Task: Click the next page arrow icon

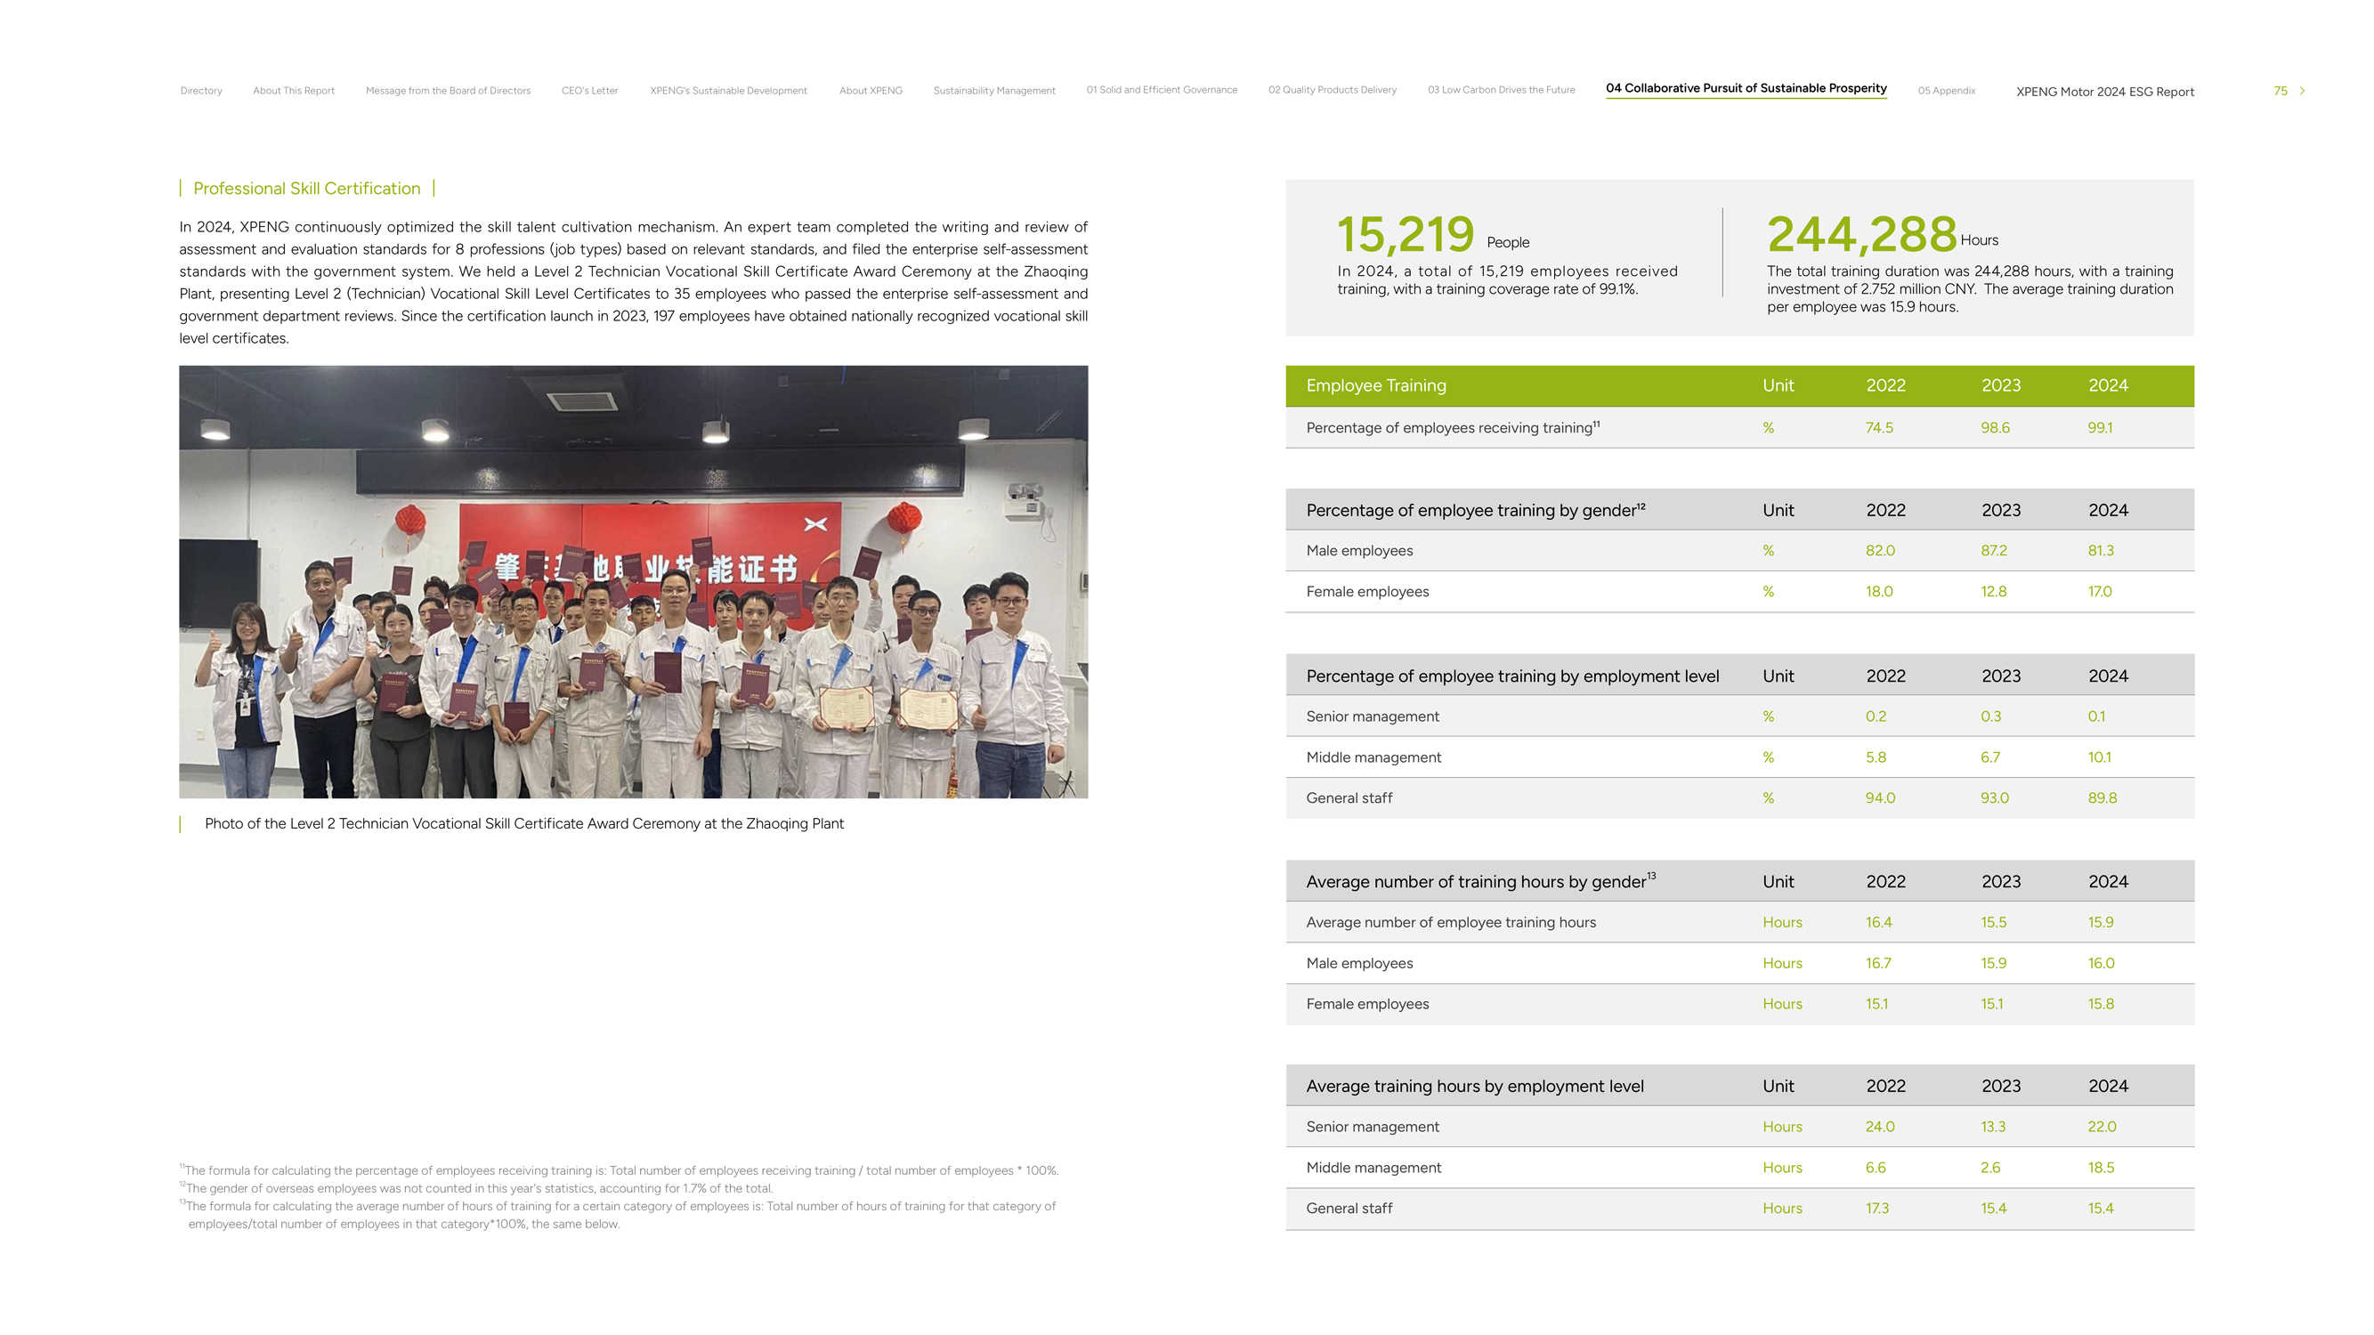Action: pyautogui.click(x=2301, y=90)
